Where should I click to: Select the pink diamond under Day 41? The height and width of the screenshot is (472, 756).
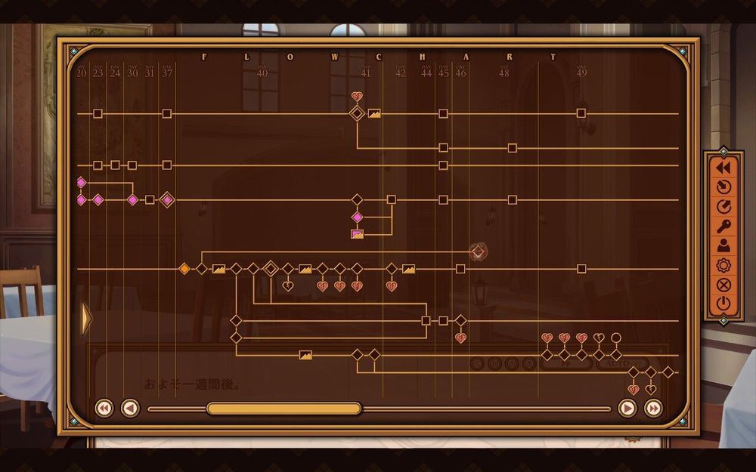tap(357, 217)
